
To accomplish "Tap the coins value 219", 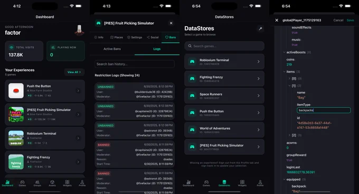I will (x=289, y=65).
